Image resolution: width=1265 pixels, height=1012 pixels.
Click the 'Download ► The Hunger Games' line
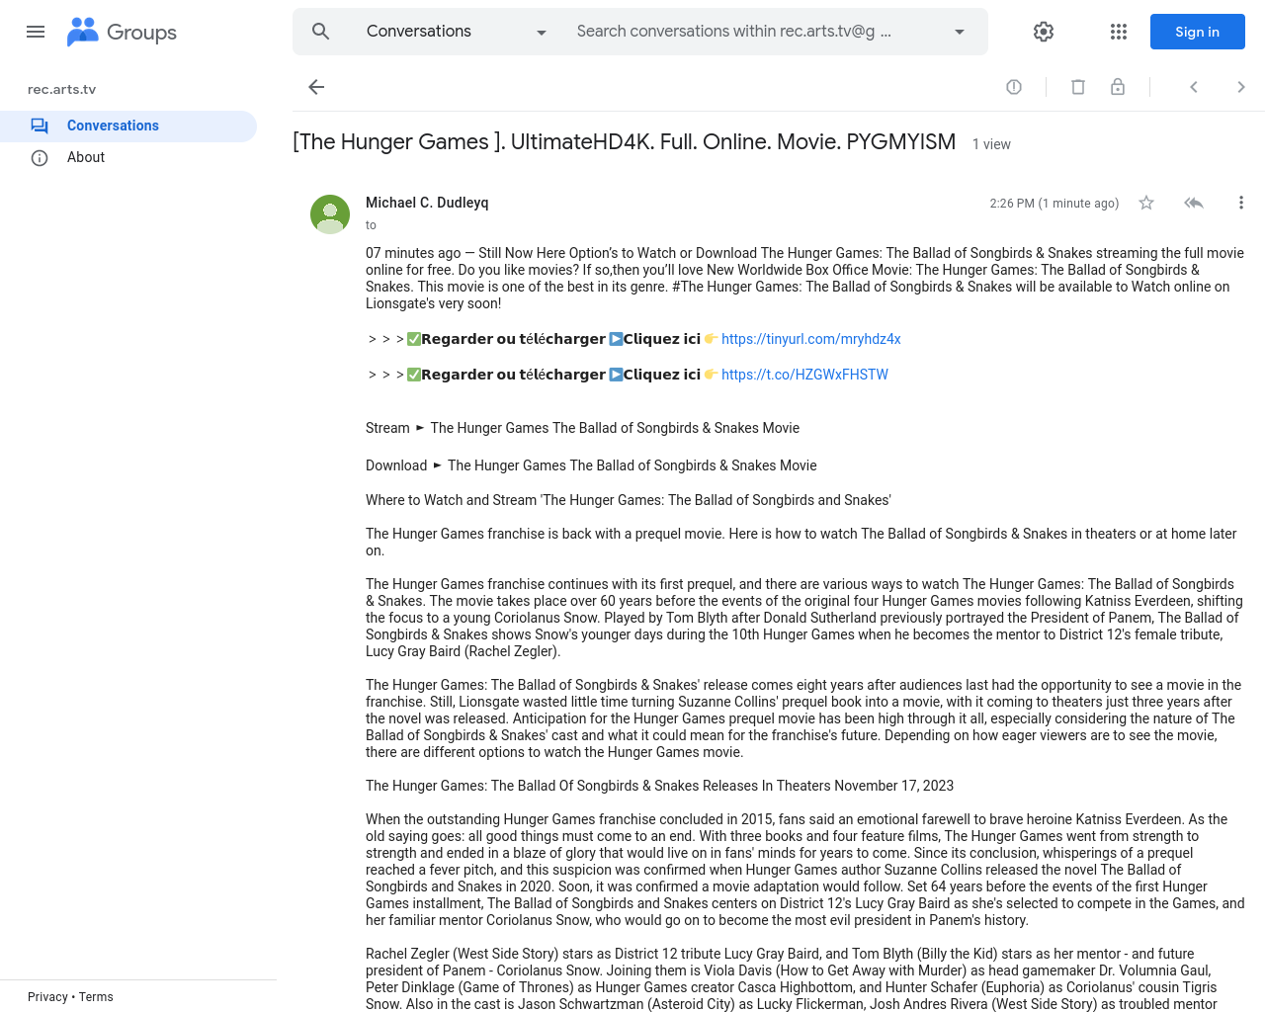pos(591,465)
